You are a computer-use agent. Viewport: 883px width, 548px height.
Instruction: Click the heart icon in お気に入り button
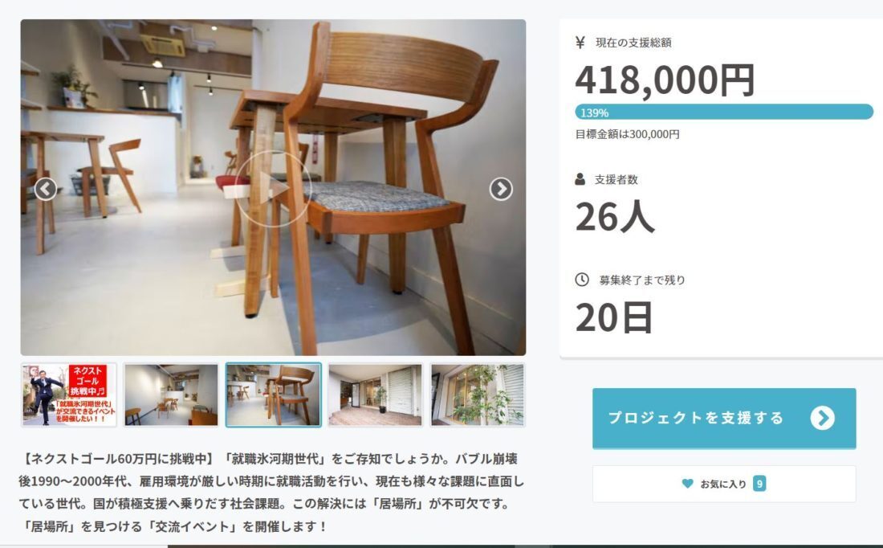(x=688, y=484)
